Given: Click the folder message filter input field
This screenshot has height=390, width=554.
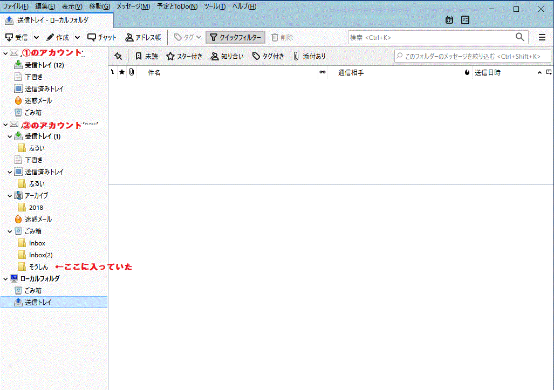Looking at the screenshot, I should [473, 56].
